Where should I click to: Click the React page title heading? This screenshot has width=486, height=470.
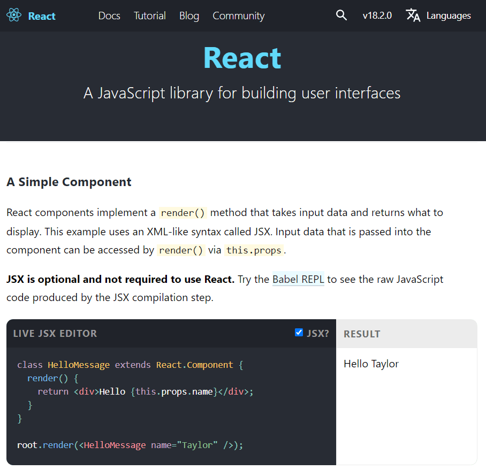[242, 58]
